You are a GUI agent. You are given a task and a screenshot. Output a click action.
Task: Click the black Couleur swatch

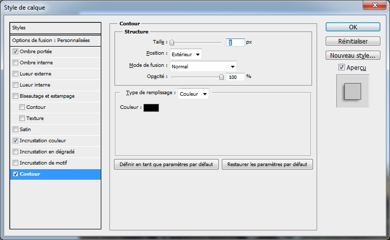click(x=151, y=107)
